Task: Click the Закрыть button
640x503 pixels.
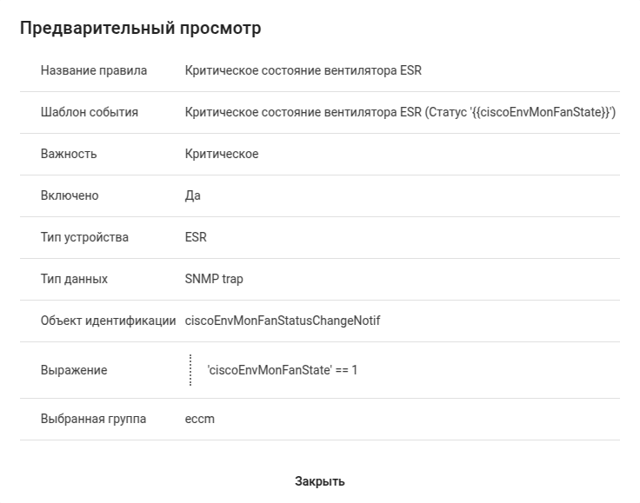Action: [x=320, y=481]
